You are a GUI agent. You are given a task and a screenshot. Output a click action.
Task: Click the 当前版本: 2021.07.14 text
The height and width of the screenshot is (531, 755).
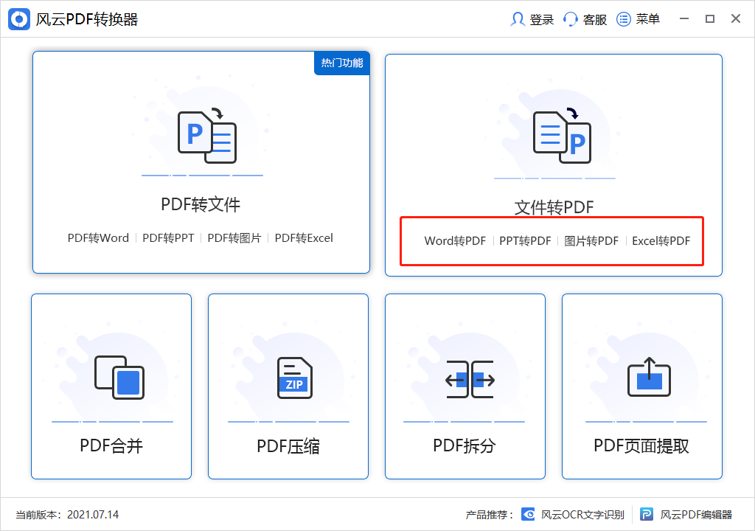coord(67,515)
